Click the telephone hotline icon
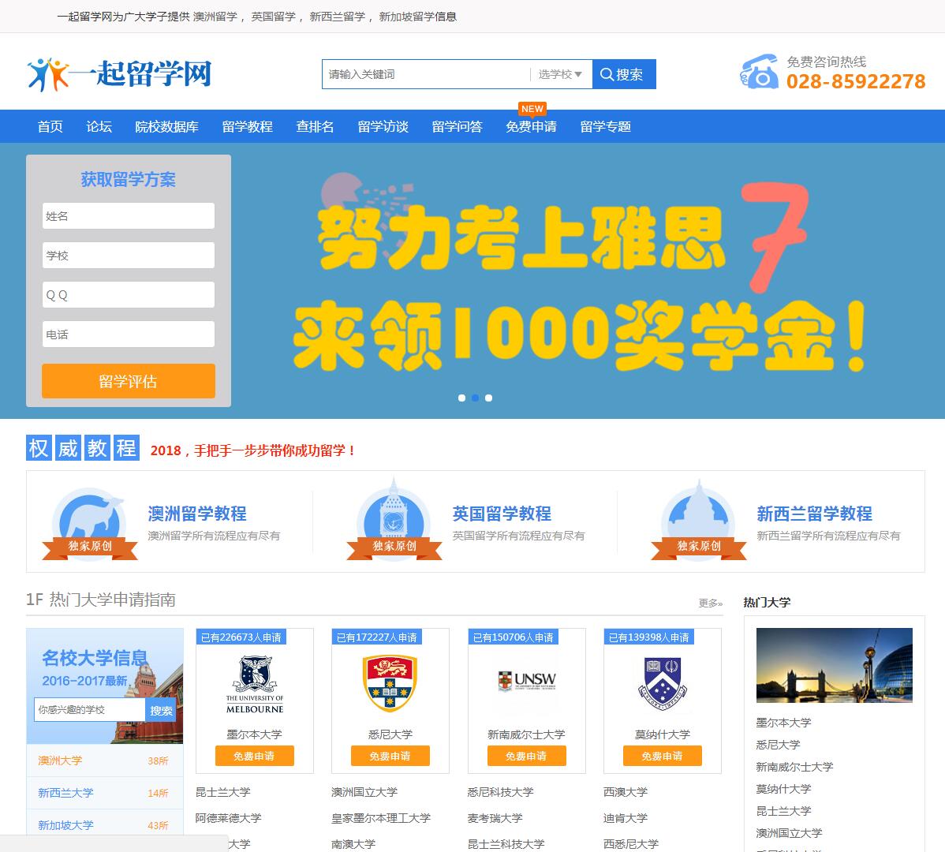The width and height of the screenshot is (945, 852). [x=760, y=72]
